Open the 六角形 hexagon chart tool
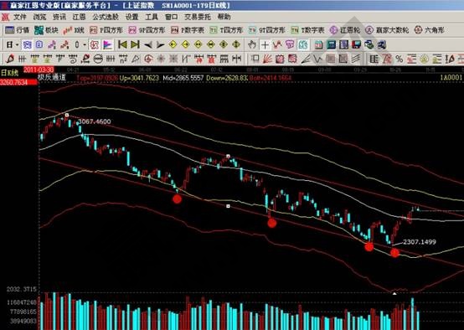 click(429, 30)
